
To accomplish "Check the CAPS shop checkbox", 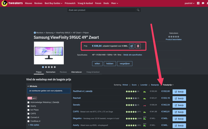I will pos(28,114).
